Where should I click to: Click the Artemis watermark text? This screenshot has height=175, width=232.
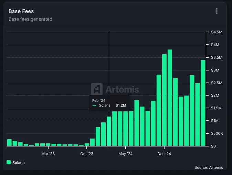tap(122, 89)
